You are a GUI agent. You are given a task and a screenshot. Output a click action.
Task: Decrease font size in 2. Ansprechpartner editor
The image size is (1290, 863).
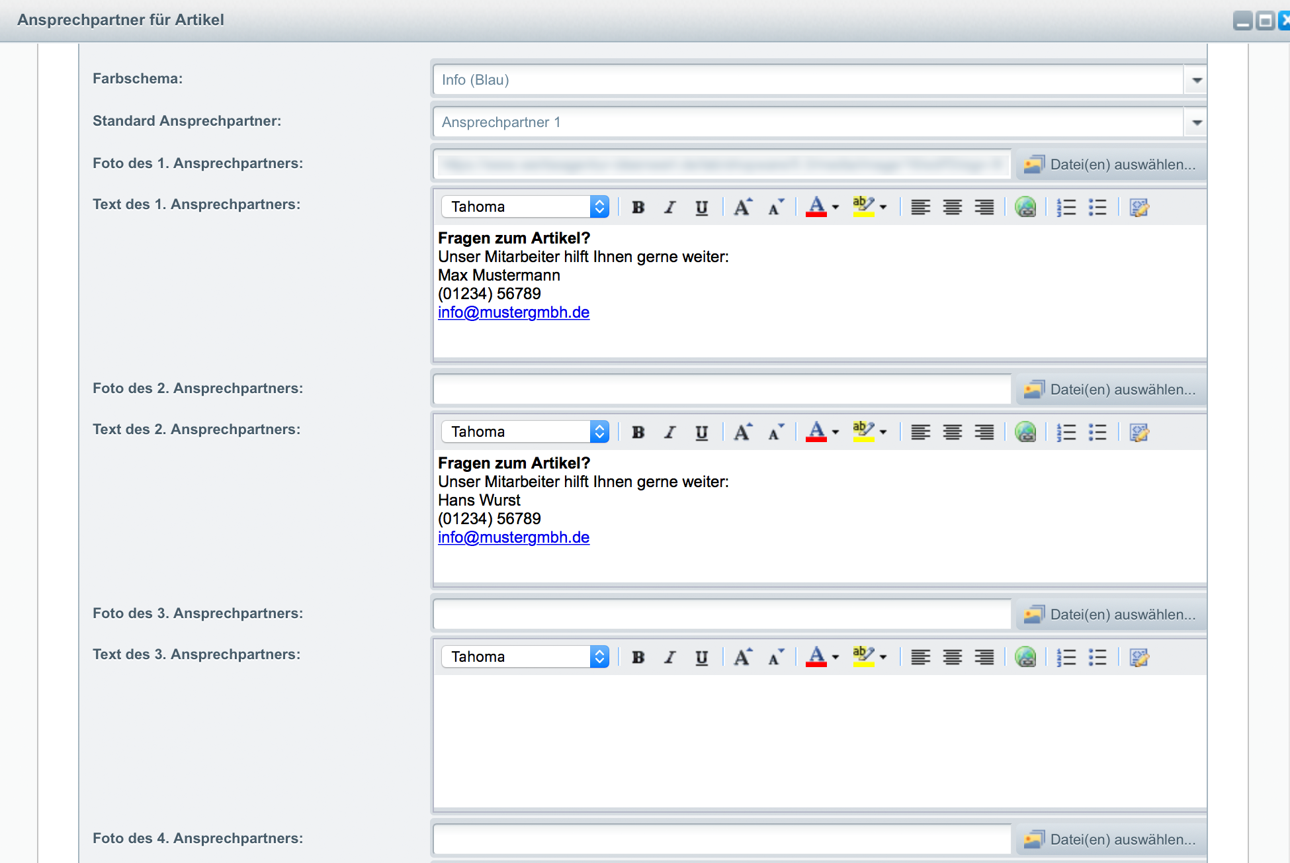click(775, 432)
